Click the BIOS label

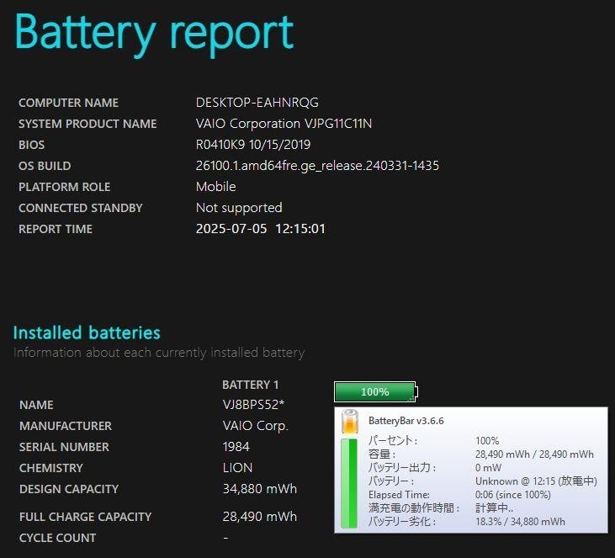(x=31, y=145)
